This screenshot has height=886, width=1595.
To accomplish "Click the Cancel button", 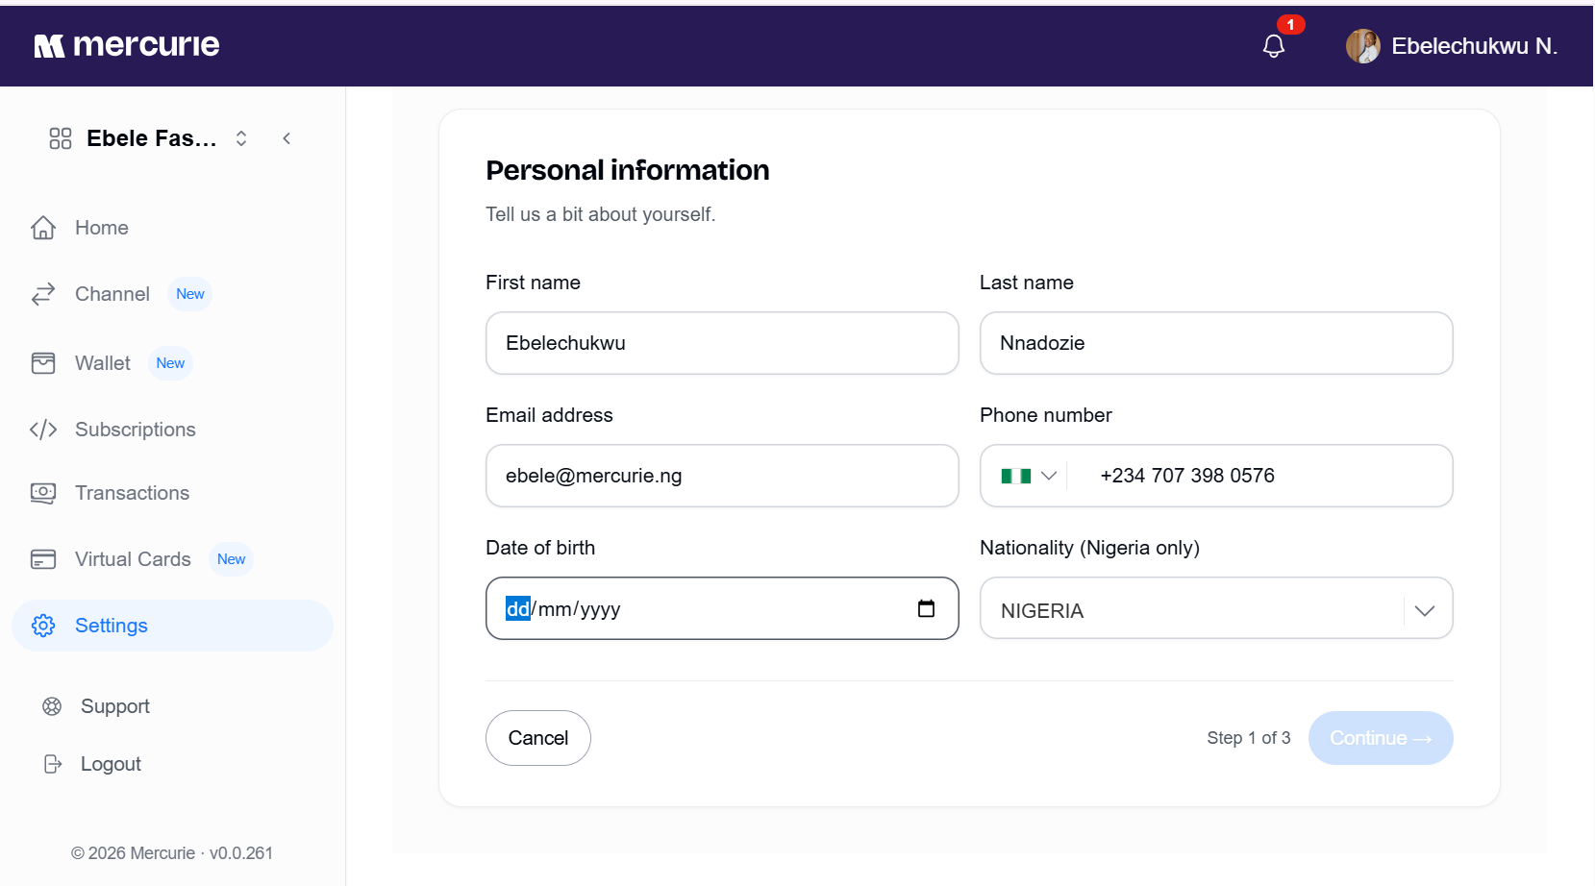I will [x=538, y=738].
